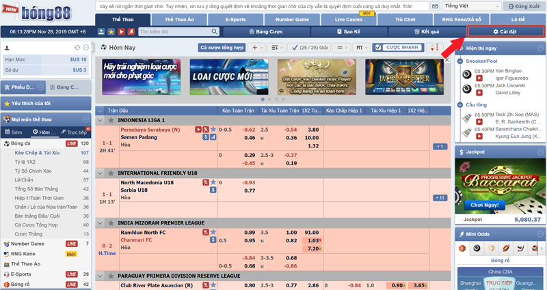Collapse the Mọi môn thể thao panel

coord(85,119)
